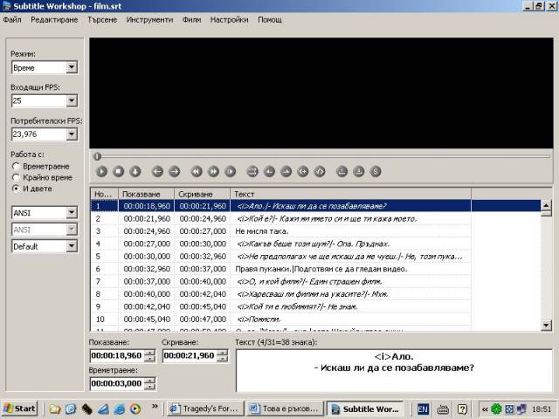The width and height of the screenshot is (559, 419).
Task: Click the 00:00:24,960 hide time in row 2
Action: (x=203, y=219)
